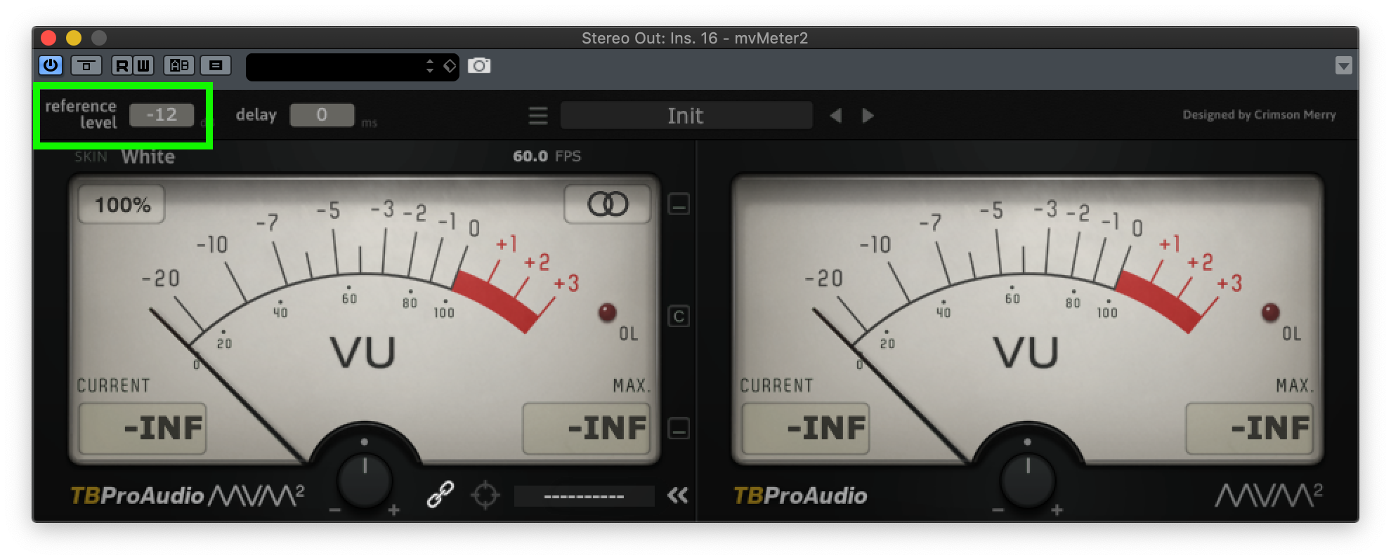Click the White skin selector
The height and width of the screenshot is (560, 1391).
[148, 156]
